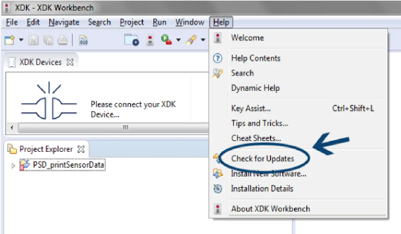Click the Run external tools icon
Viewport: 401px width, 234px height.
(167, 40)
